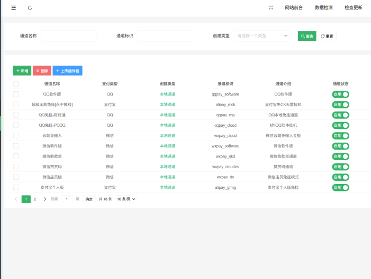Screen dimensions: 371x279
Task: Click 本地通道 link in QQ软件版 row
Action: tap(168, 94)
